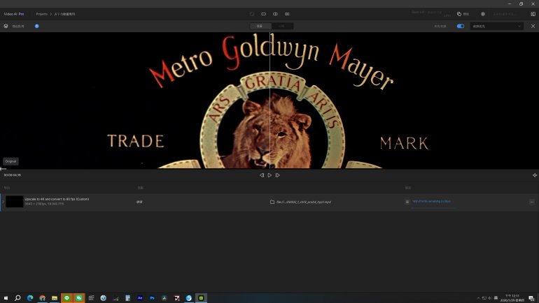Select the right dimmed preview mode tab
The width and height of the screenshot is (539, 303).
click(x=282, y=26)
